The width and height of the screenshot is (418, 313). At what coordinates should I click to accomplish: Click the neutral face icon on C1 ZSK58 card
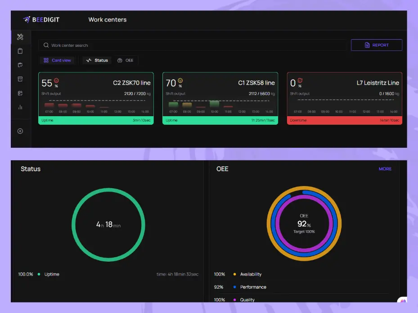coord(180,80)
